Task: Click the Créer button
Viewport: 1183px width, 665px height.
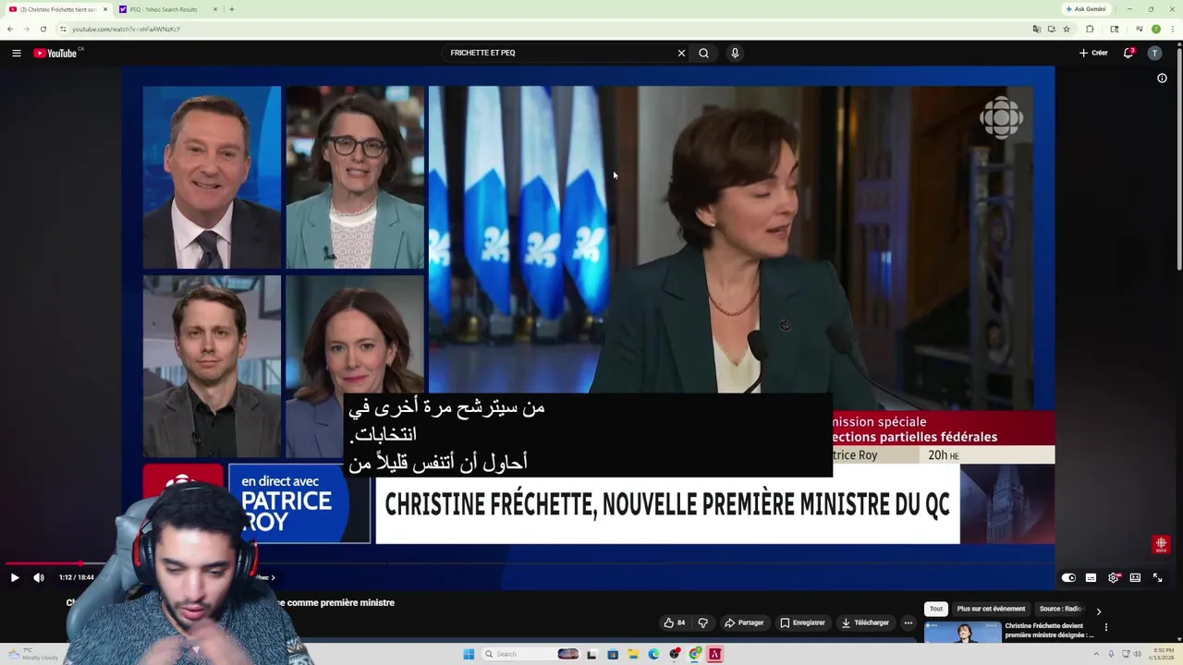Action: coord(1093,53)
